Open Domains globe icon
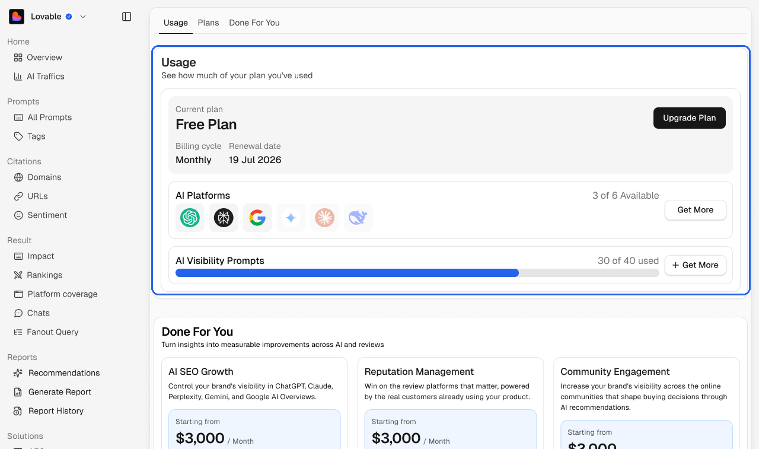The image size is (759, 449). click(18, 177)
